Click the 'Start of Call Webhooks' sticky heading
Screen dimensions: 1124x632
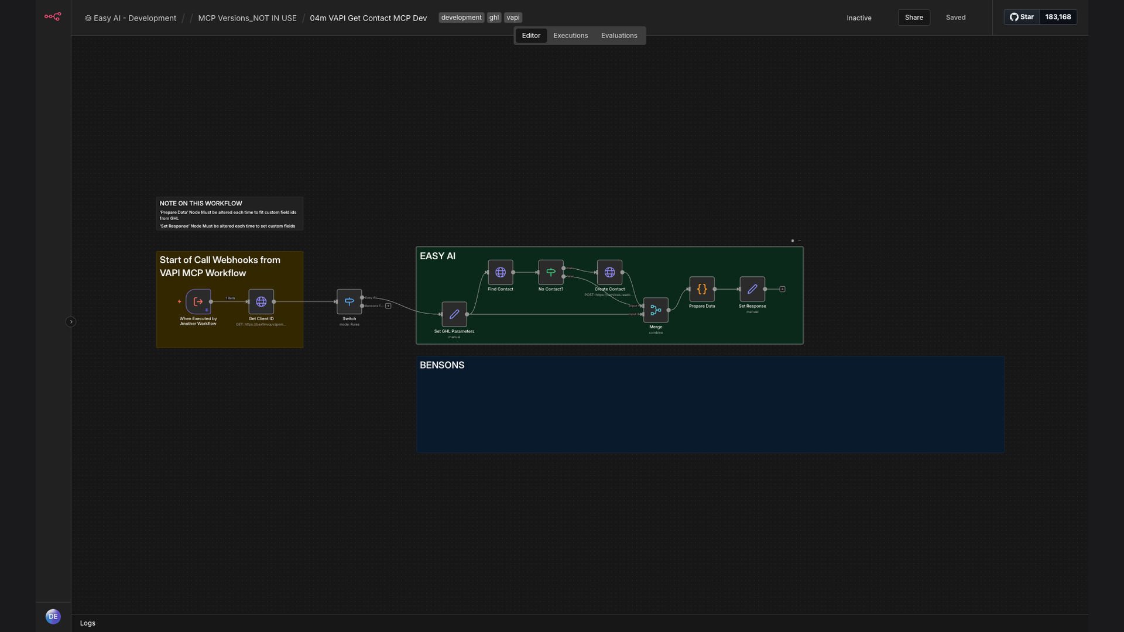220,266
